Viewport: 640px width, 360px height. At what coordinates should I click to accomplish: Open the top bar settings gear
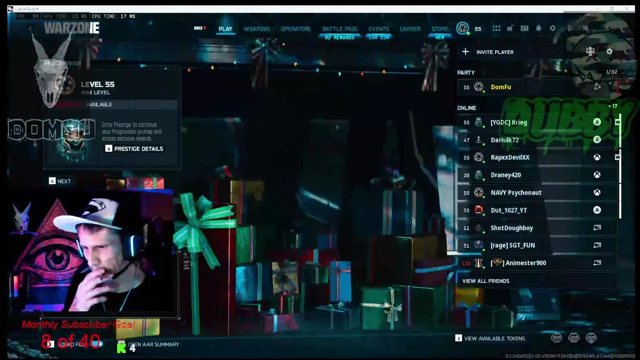[552, 28]
